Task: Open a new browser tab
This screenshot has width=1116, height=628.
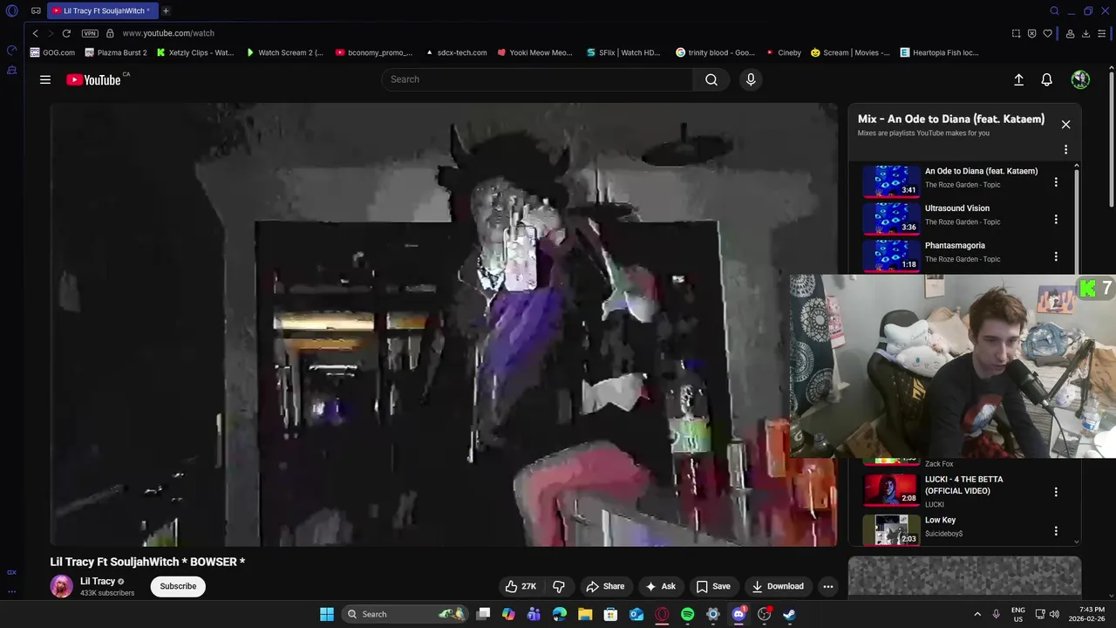Action: coord(166,10)
